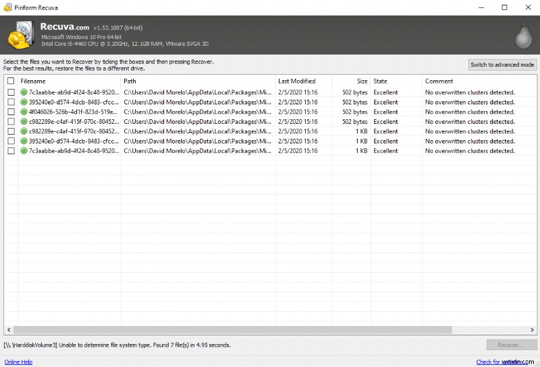Sort list by the Comment column header
This screenshot has width=540, height=367.
[479, 81]
